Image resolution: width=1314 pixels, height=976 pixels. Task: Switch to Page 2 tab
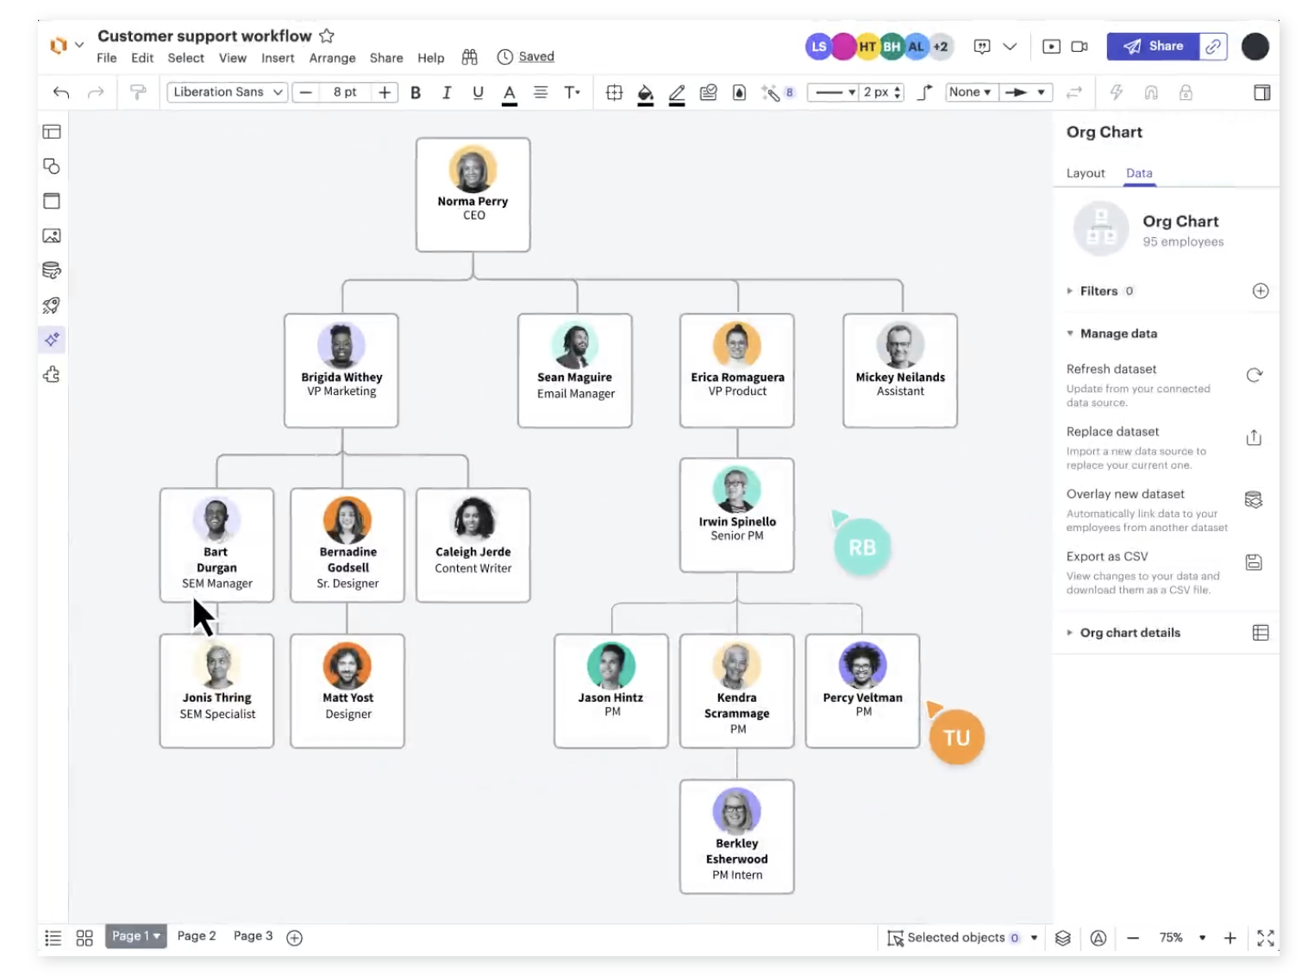pos(197,936)
